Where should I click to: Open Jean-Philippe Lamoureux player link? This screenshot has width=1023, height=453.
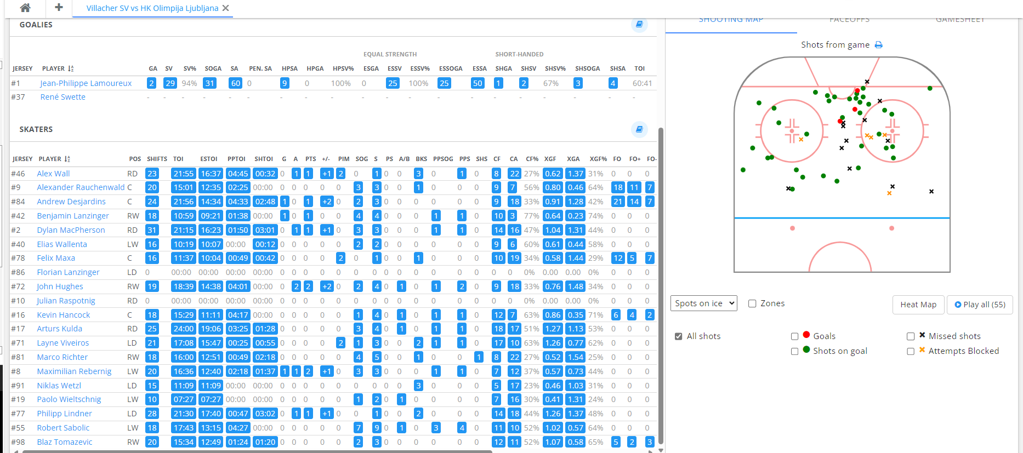86,83
